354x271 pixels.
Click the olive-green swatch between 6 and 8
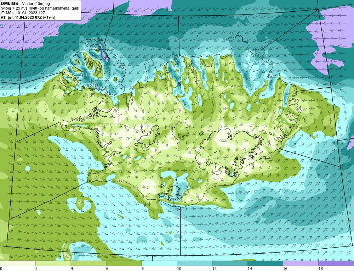(x=124, y=263)
